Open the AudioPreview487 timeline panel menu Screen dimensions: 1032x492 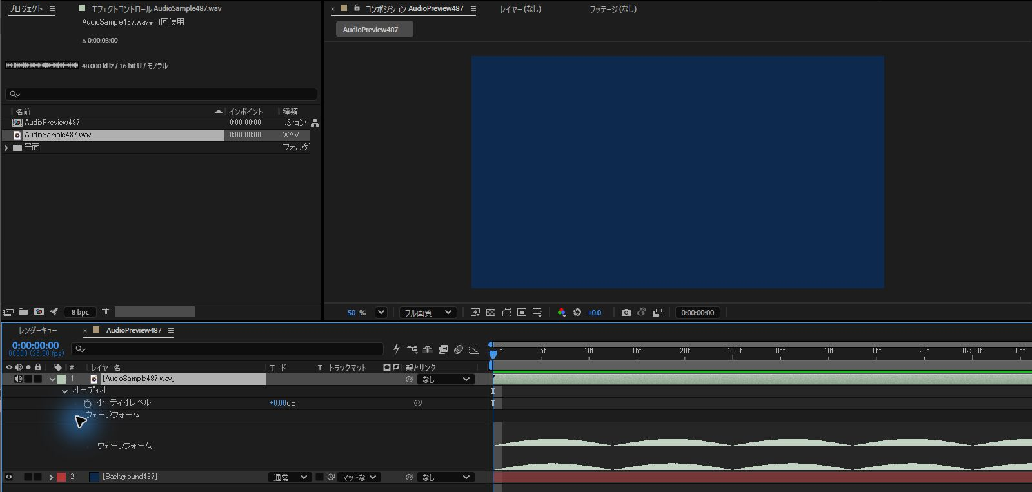[x=171, y=330]
